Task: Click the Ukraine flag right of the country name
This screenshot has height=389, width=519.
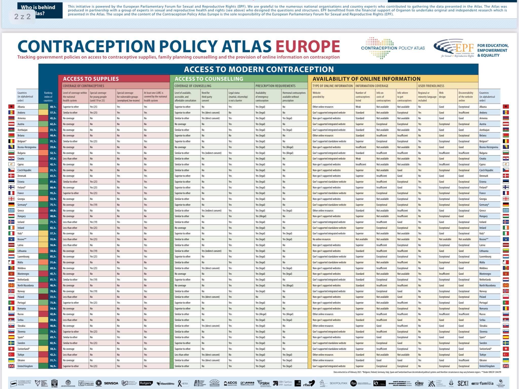Action: 506,360
